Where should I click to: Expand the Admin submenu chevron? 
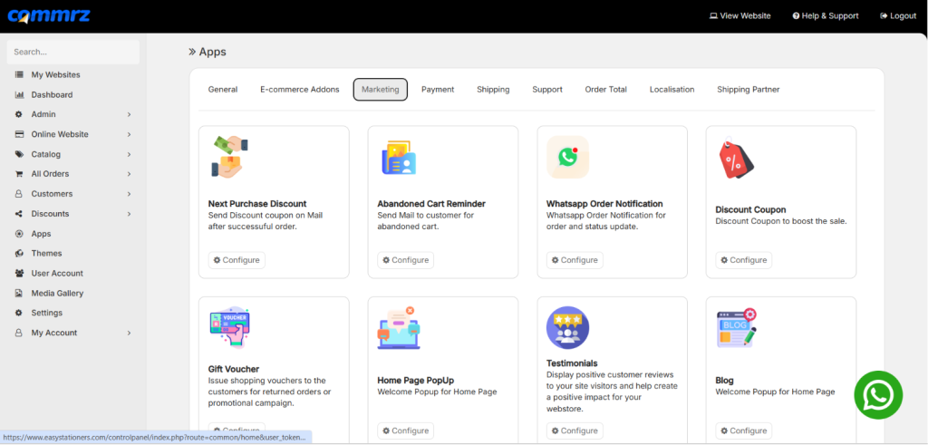(129, 115)
